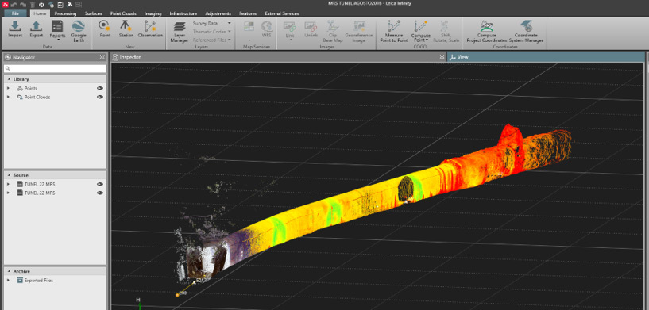Switch to the Processing ribbon tab
This screenshot has height=310, width=649.
point(65,13)
